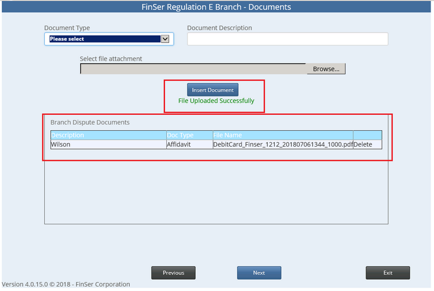The width and height of the screenshot is (434, 291).
Task: Click the File Uploaded Successfully message
Action: (216, 101)
